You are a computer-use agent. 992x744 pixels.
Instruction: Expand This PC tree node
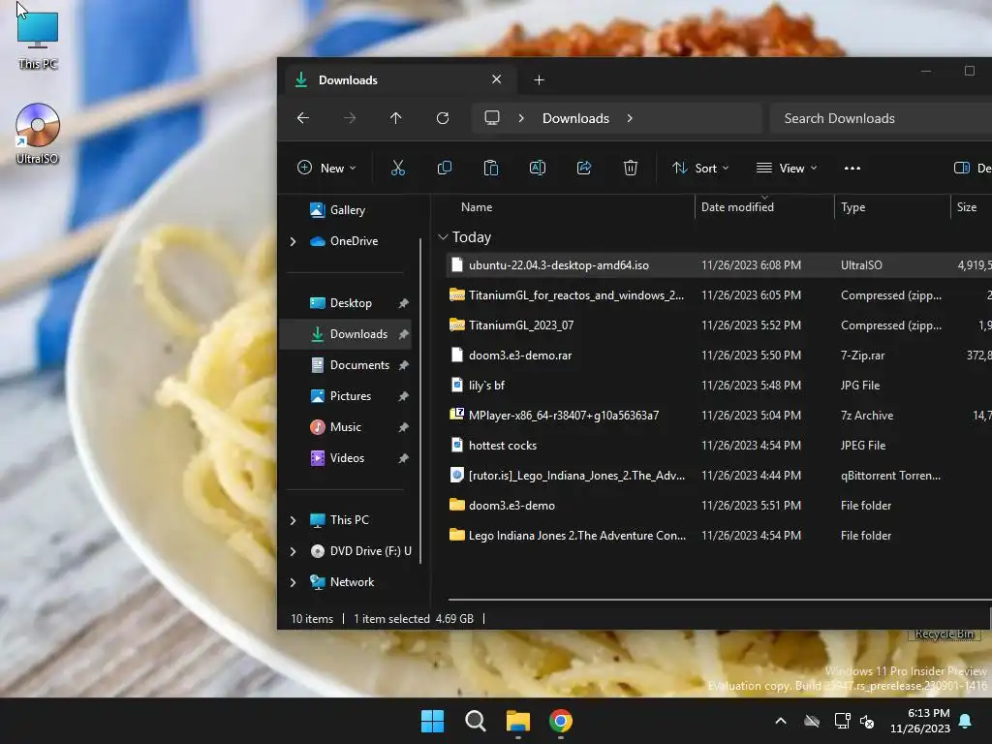point(293,520)
